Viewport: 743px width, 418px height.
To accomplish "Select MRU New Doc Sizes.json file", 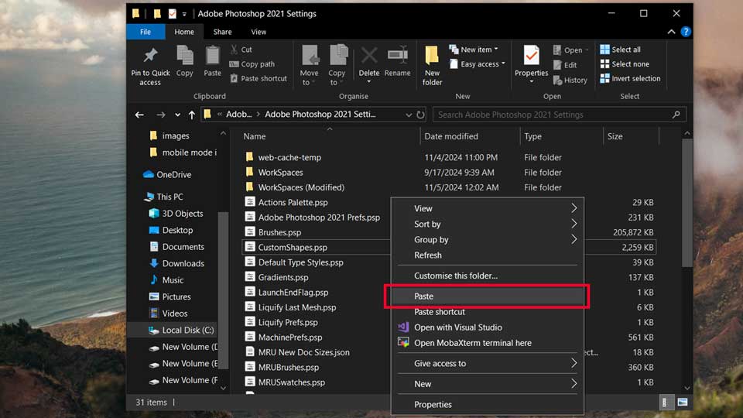I will (x=297, y=352).
